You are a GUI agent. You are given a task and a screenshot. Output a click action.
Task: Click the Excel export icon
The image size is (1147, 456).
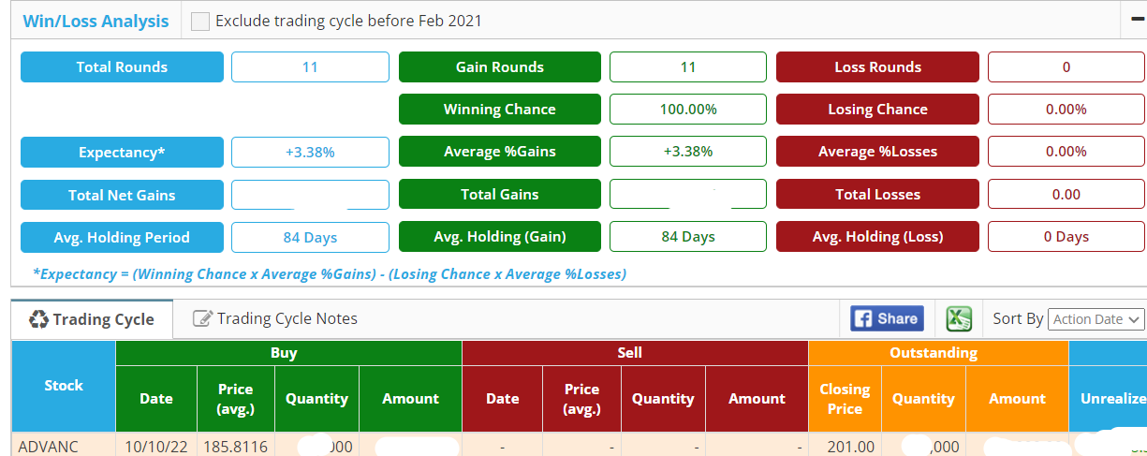tap(958, 318)
